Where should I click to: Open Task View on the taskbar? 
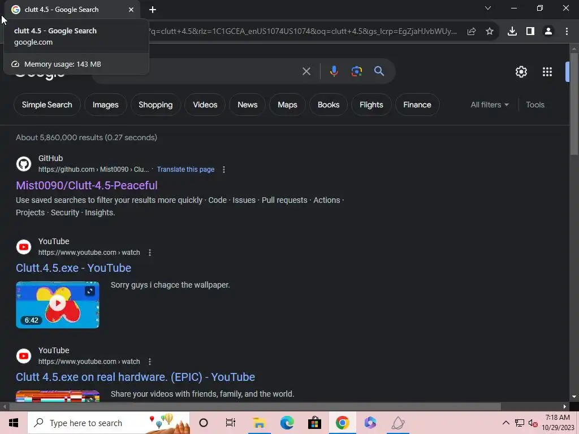tap(231, 423)
